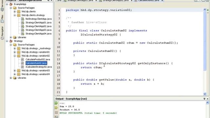The height and width of the screenshot is (118, 210).
Task: Select StrategyClientApp01.java in project tree
Action: 38,23
